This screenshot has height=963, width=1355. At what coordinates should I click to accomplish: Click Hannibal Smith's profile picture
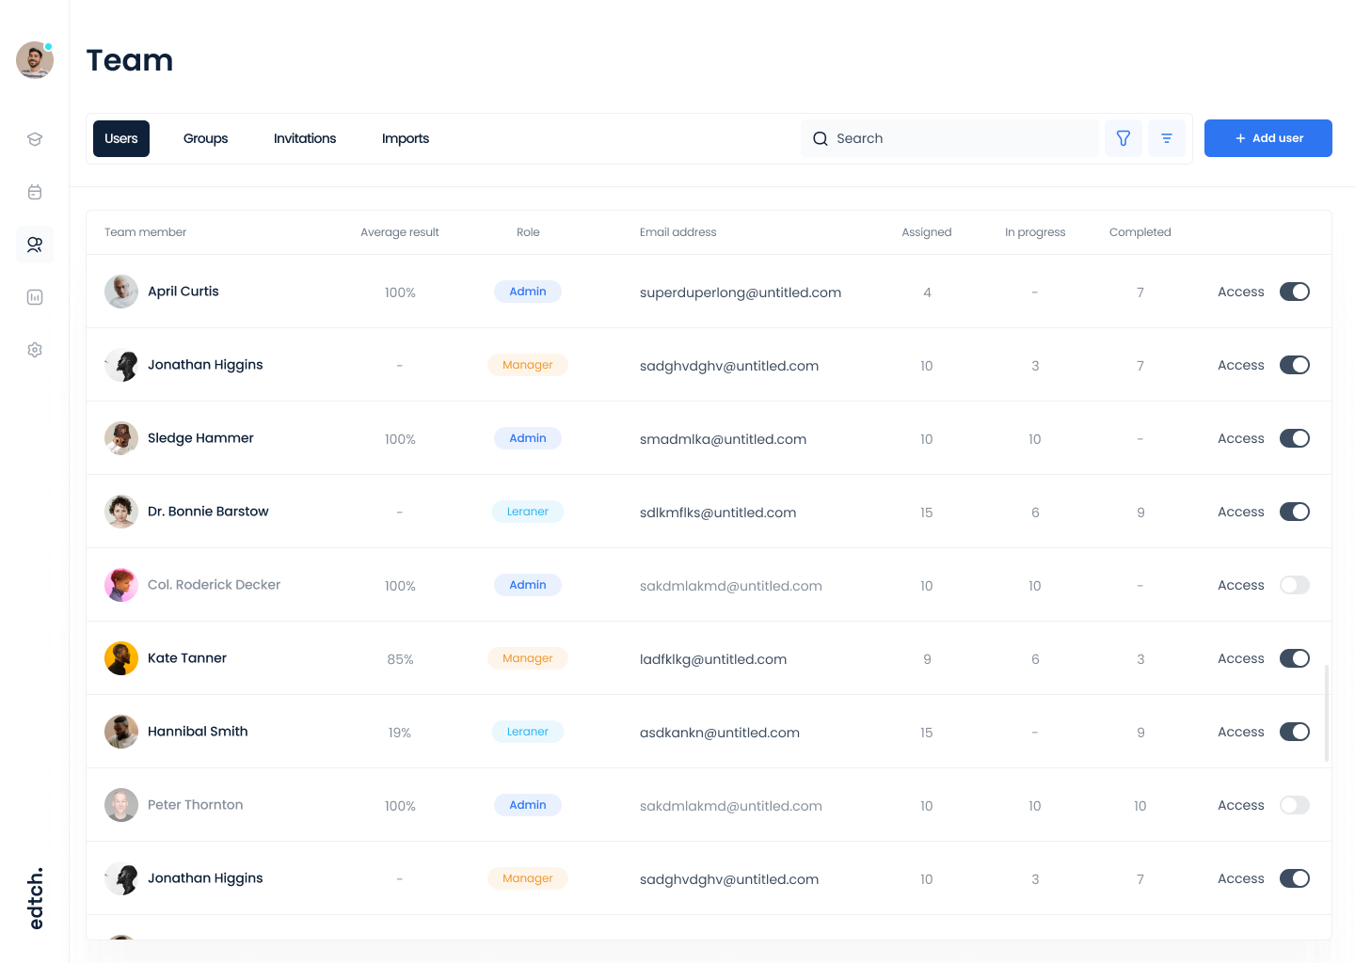point(121,732)
